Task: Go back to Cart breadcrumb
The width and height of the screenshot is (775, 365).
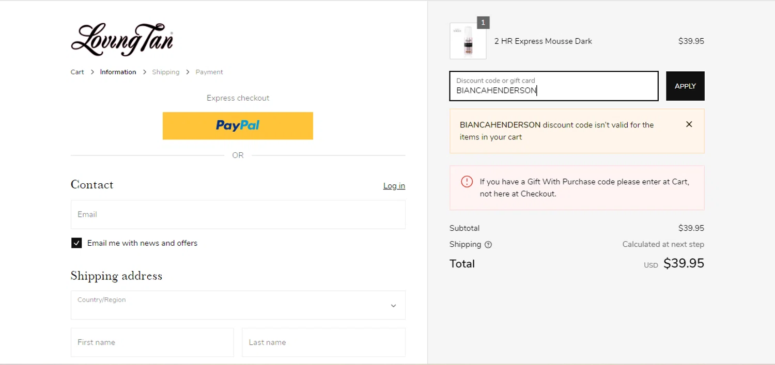Action: pyautogui.click(x=78, y=72)
